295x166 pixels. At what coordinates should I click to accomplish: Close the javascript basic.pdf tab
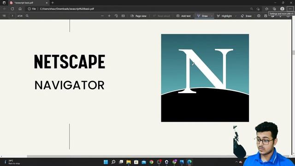pos(47,3)
